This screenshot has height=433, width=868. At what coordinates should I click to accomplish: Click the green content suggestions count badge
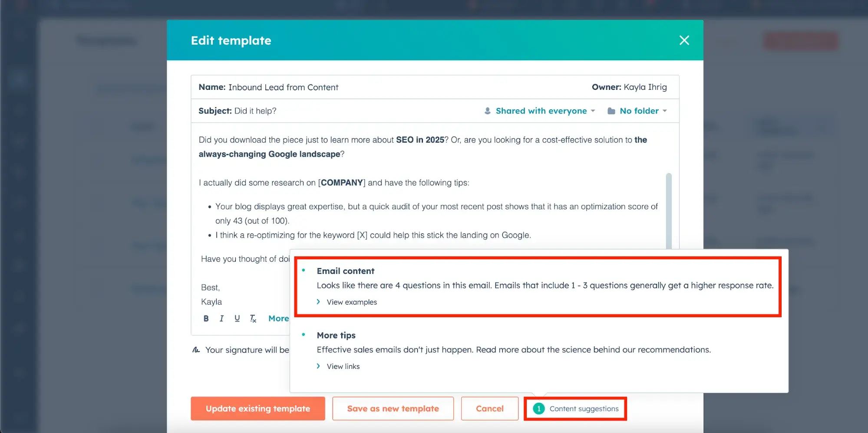pos(538,409)
